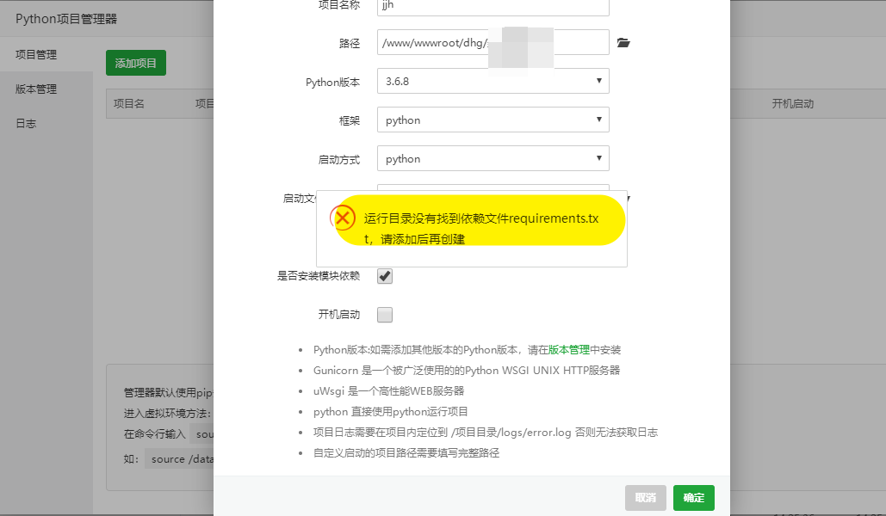Click the folder browse icon beside the path field
This screenshot has height=516, width=886.
point(623,43)
